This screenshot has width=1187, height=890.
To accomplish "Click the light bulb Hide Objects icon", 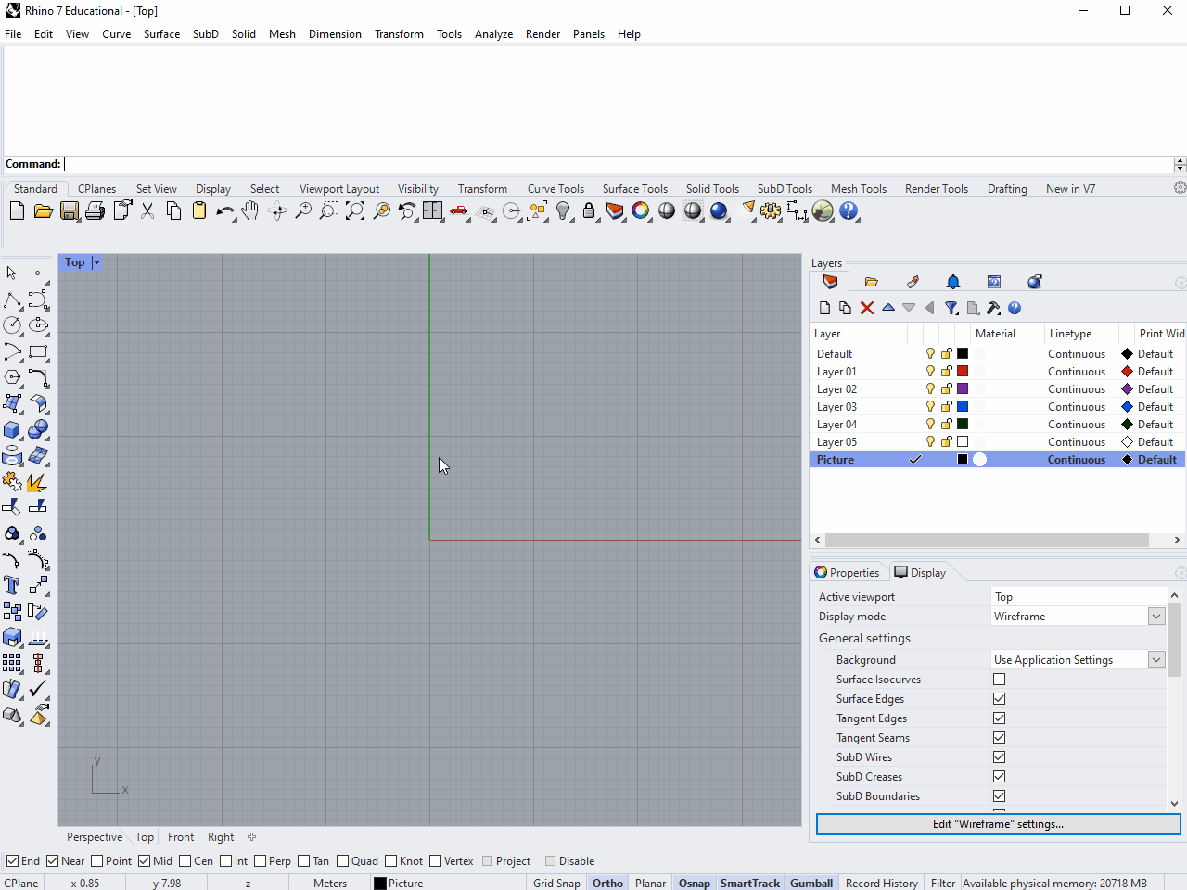I will 563,211.
